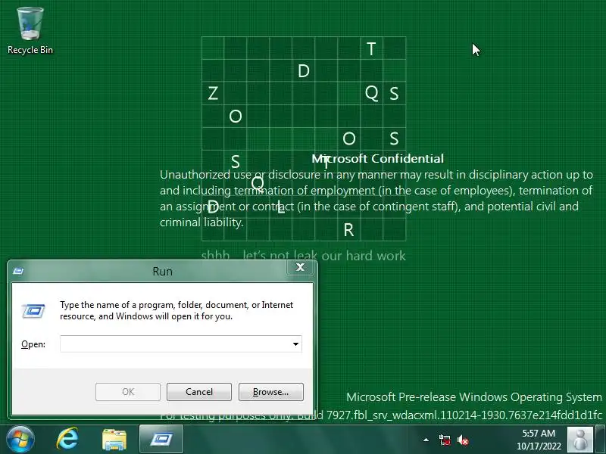Select the Run taskbar button
The width and height of the screenshot is (606, 454).
pos(161,440)
